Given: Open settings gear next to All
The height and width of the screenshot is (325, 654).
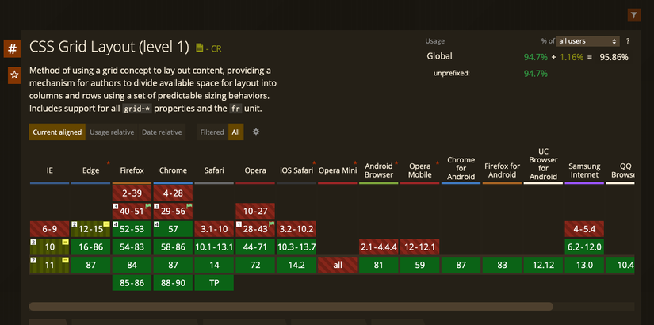Looking at the screenshot, I should [256, 132].
